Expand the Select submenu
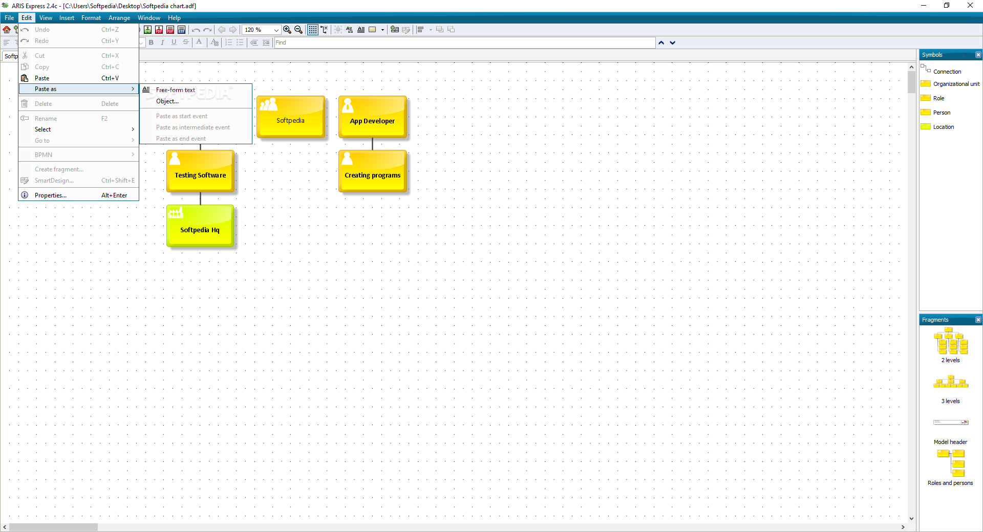This screenshot has height=532, width=983. click(78, 129)
